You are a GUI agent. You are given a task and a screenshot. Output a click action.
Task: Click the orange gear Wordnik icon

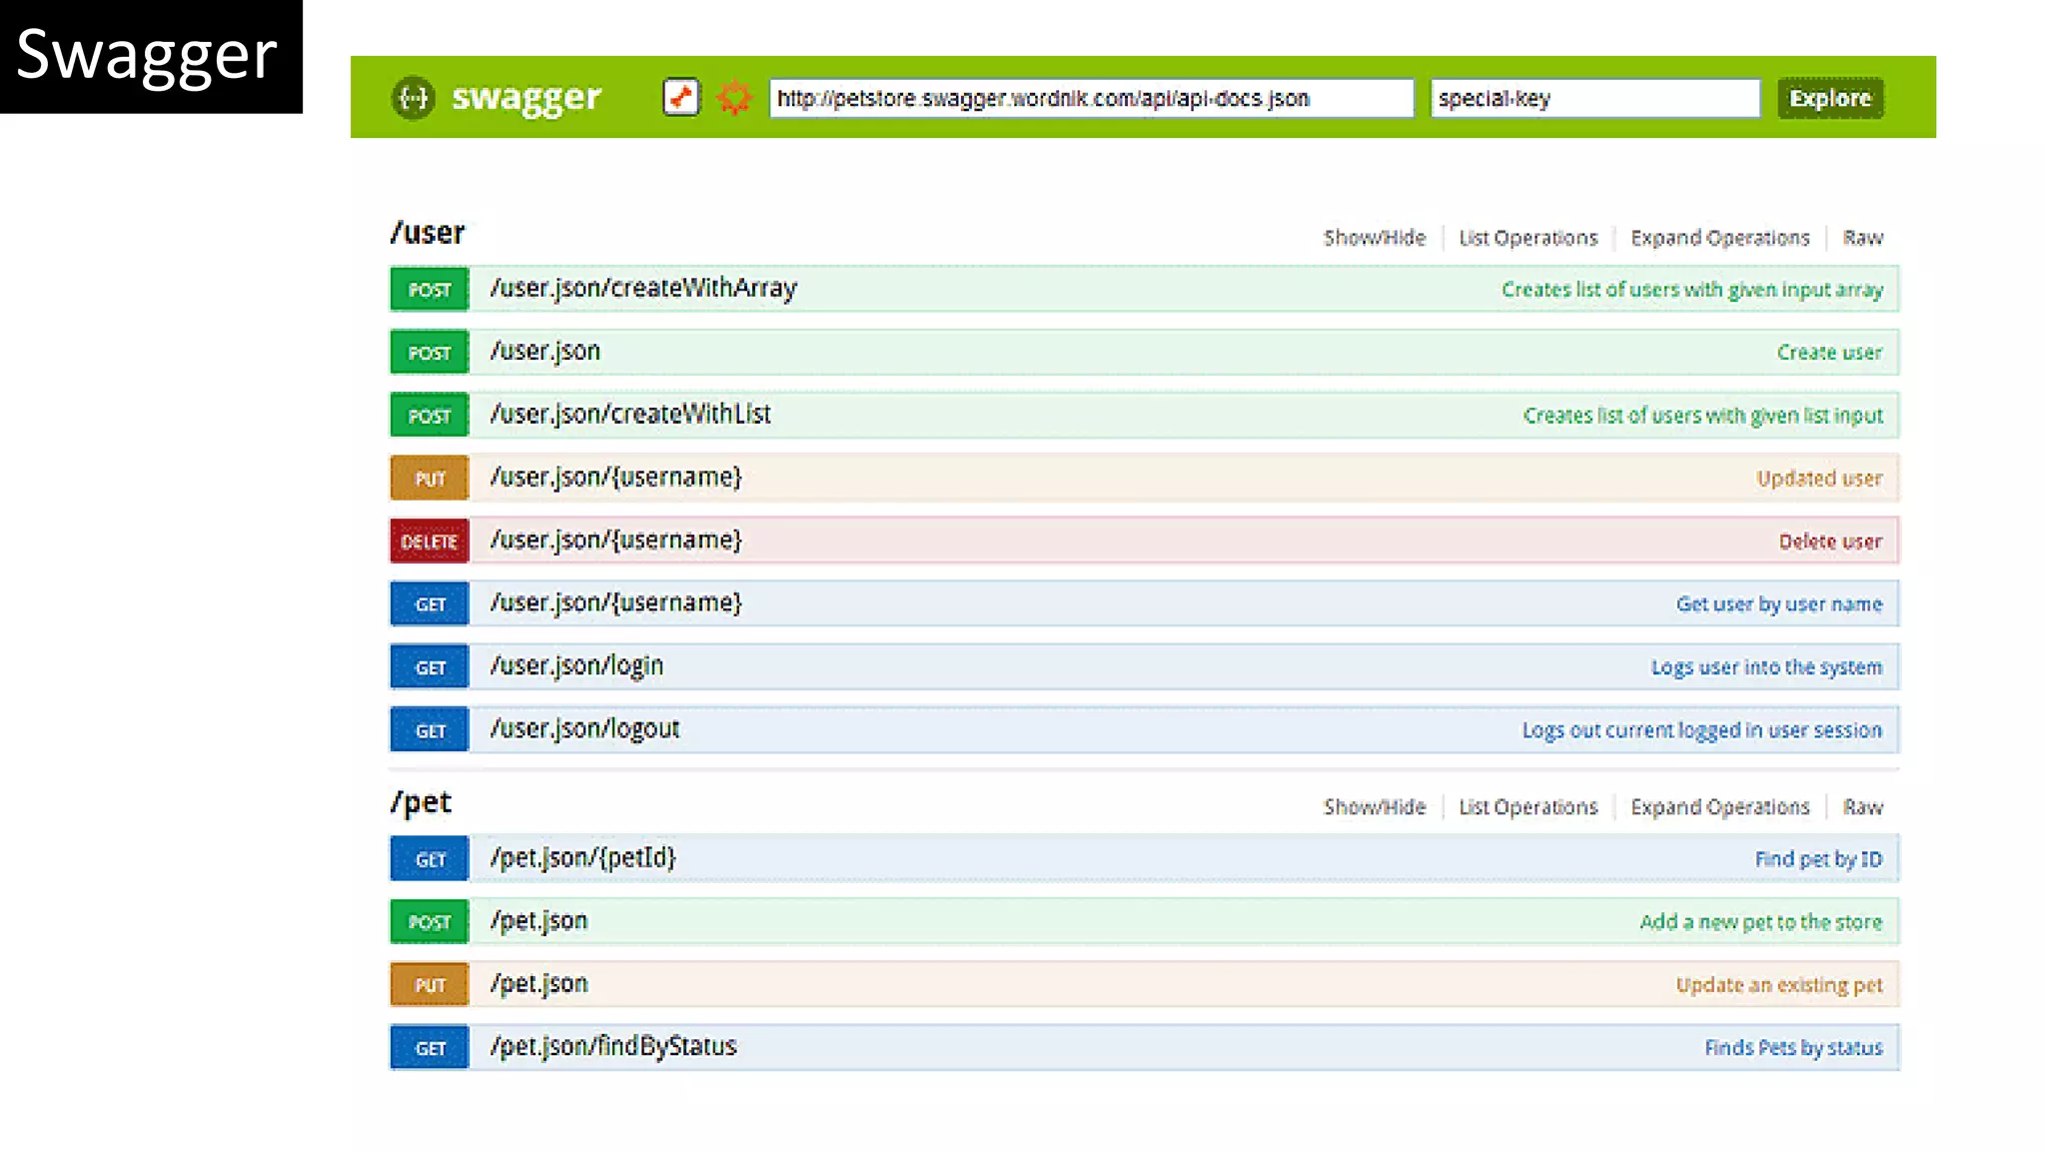click(734, 98)
